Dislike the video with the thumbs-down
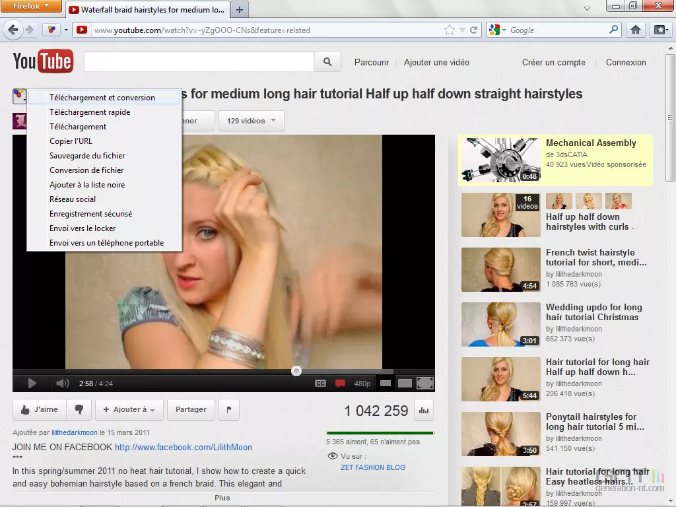Viewport: 676px width, 507px height. (x=79, y=409)
